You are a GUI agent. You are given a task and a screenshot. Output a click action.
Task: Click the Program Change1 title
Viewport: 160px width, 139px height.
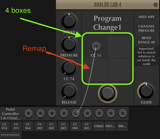click(x=107, y=23)
